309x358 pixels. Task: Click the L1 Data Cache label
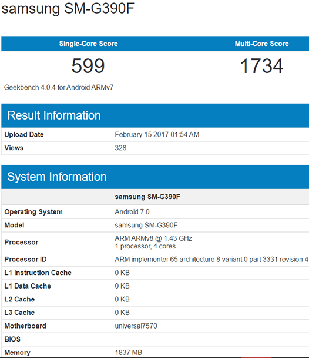coord(28,286)
